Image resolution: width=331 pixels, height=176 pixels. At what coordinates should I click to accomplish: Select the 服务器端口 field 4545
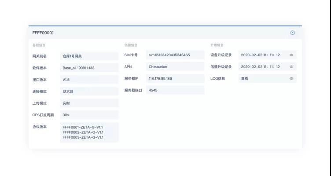pyautogui.click(x=175, y=90)
